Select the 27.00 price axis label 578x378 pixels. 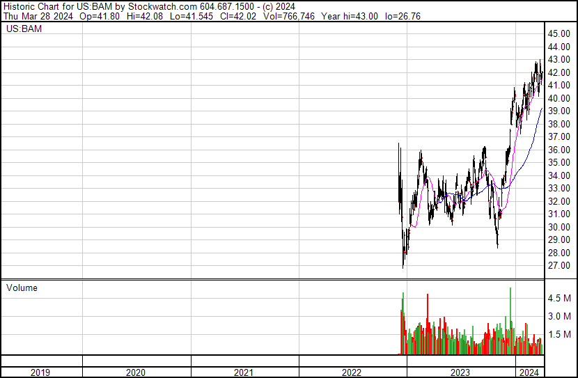(x=559, y=266)
